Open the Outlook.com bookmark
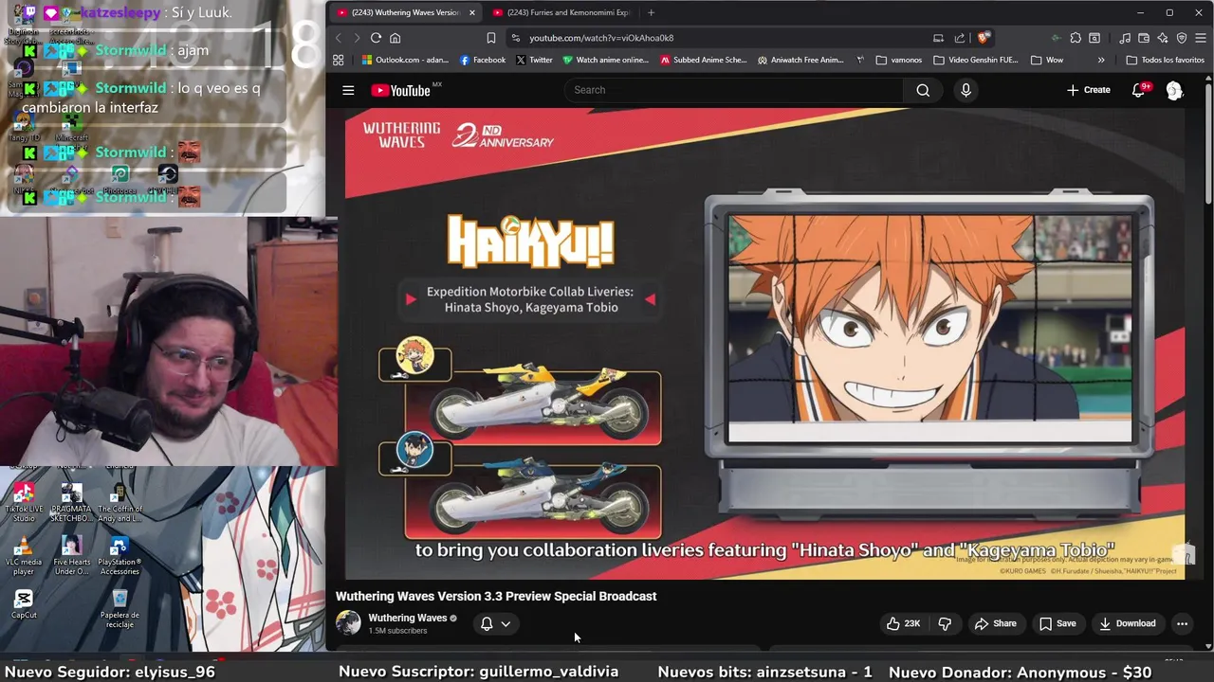The width and height of the screenshot is (1214, 682). pyautogui.click(x=406, y=60)
